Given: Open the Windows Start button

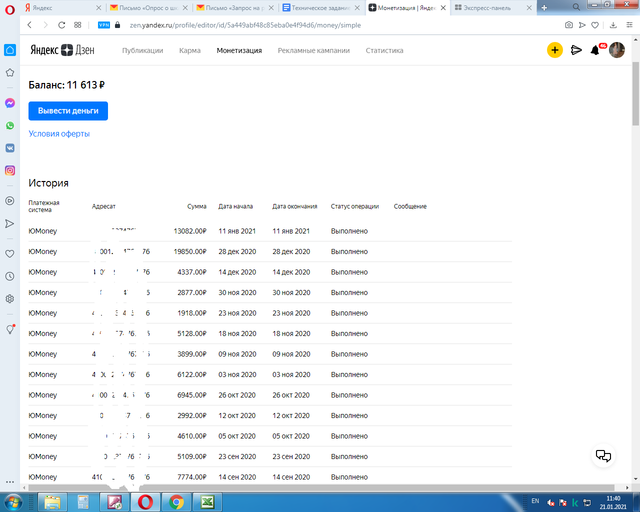Looking at the screenshot, I should [13, 502].
